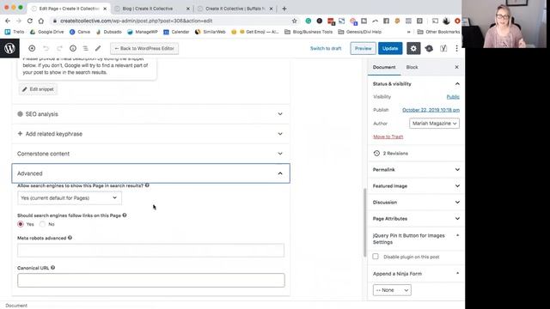This screenshot has width=550, height=309.
Task: Open the Jetpack icon in top toolbar
Action: 429,48
